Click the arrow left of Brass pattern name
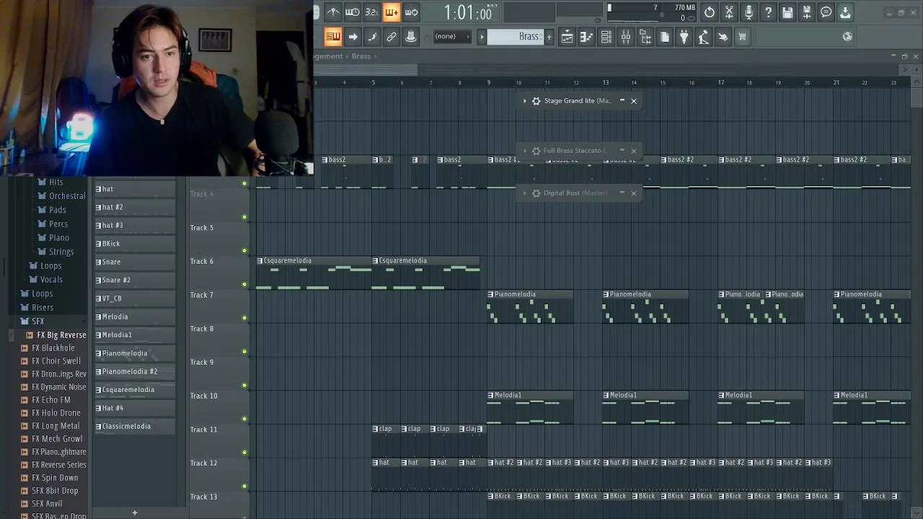 (x=482, y=37)
